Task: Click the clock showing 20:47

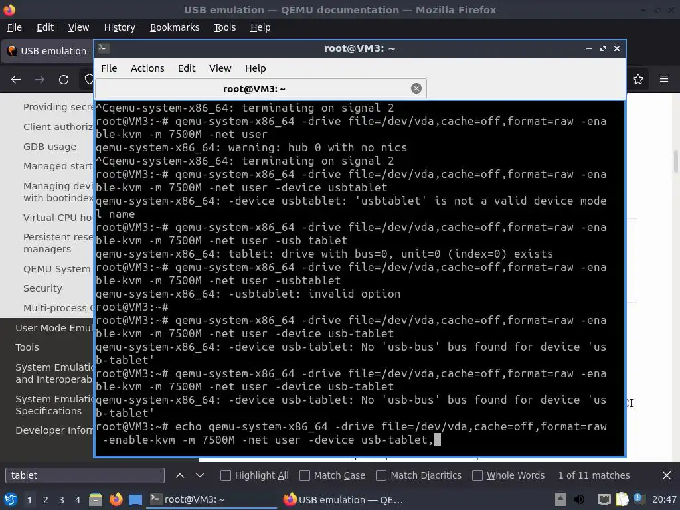Action: click(664, 499)
